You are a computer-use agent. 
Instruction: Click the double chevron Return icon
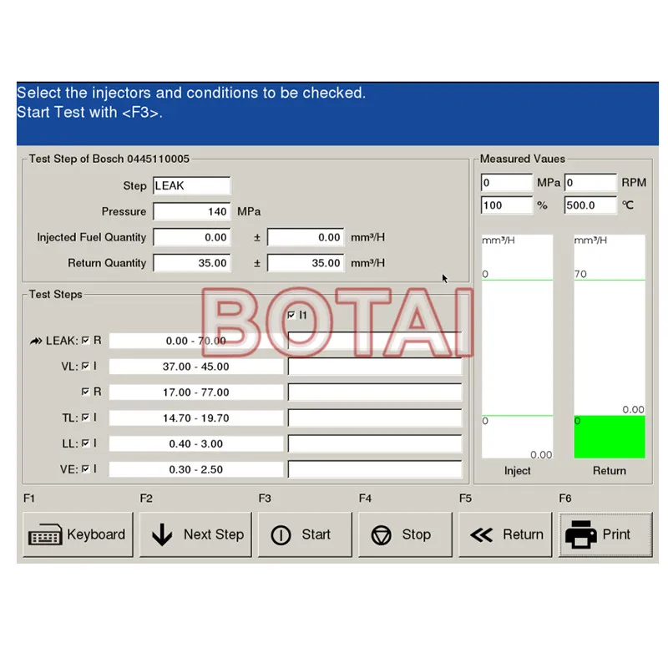(x=482, y=534)
